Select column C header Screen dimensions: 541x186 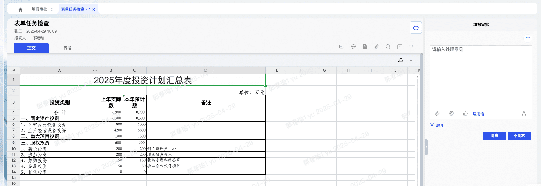[134, 70]
